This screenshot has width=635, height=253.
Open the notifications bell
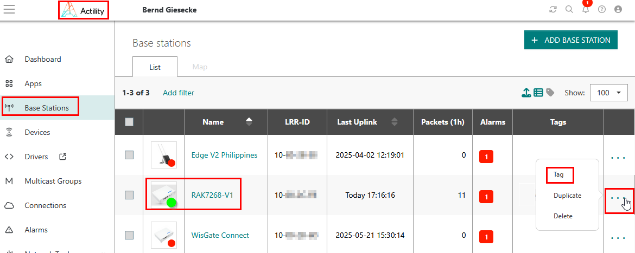click(x=586, y=9)
